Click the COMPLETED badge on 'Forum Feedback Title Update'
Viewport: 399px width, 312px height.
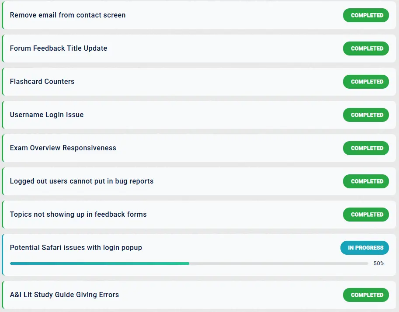pos(366,48)
